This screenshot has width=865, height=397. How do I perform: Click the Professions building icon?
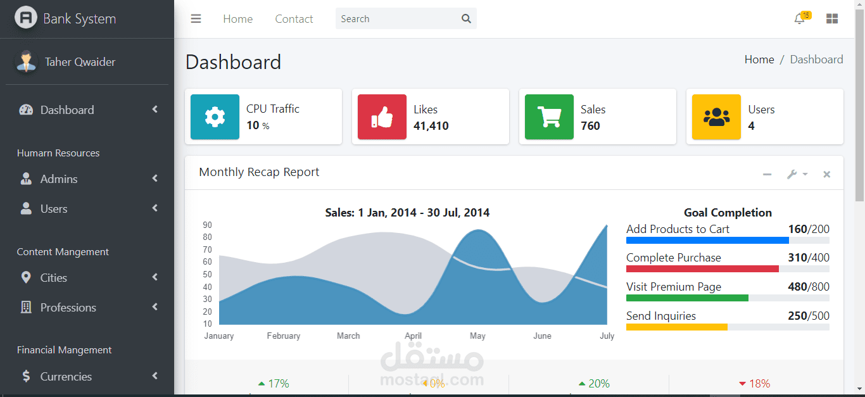click(26, 307)
